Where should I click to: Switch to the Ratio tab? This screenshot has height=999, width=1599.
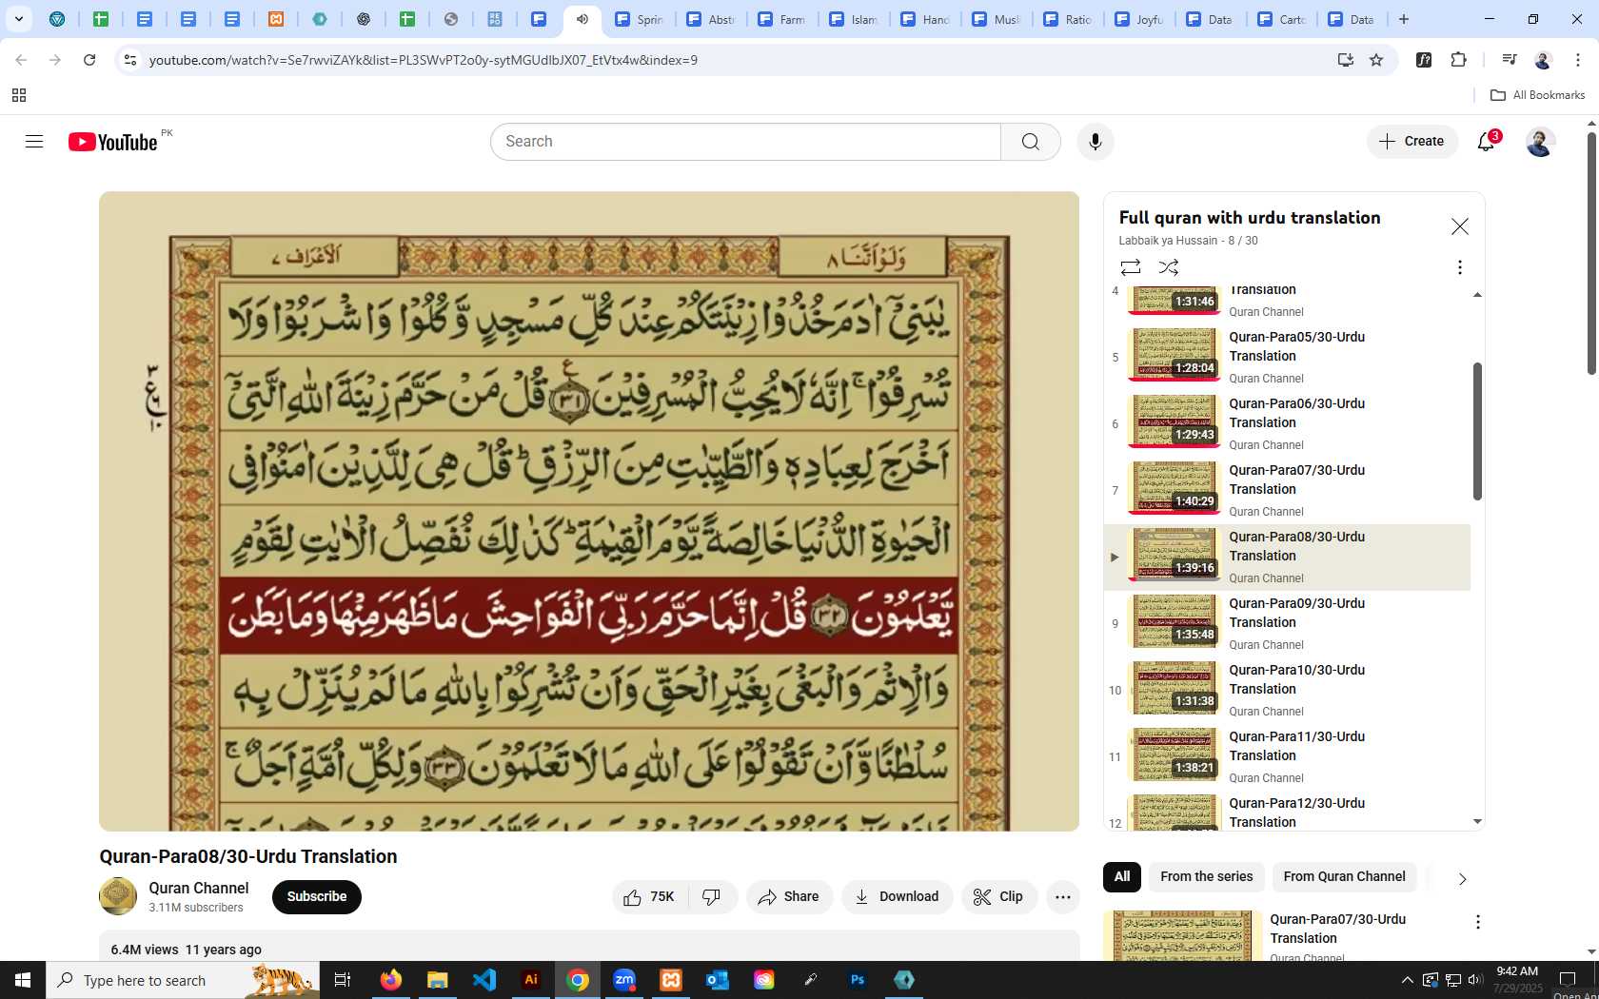(1068, 19)
